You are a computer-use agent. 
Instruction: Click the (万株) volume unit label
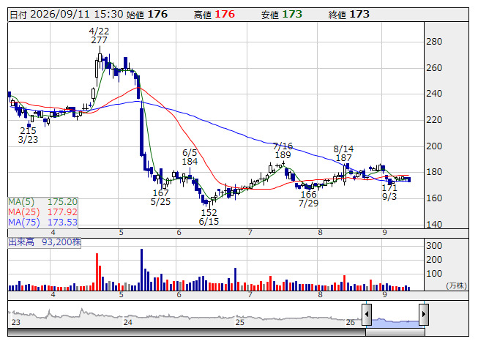tap(456, 285)
